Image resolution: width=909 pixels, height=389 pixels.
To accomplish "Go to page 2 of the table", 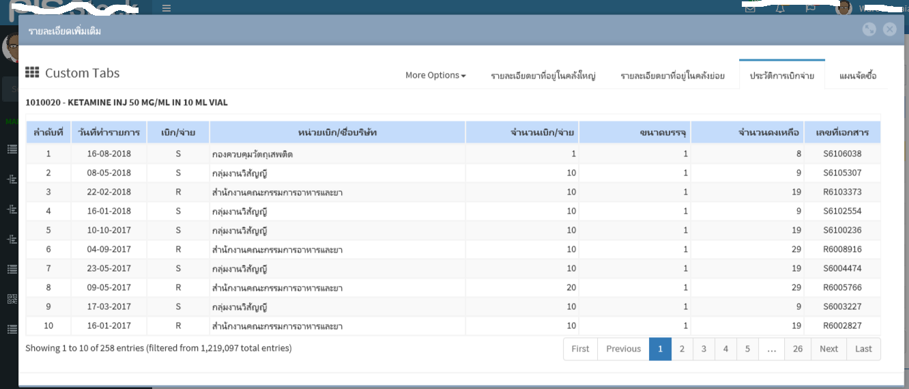I will click(x=682, y=349).
